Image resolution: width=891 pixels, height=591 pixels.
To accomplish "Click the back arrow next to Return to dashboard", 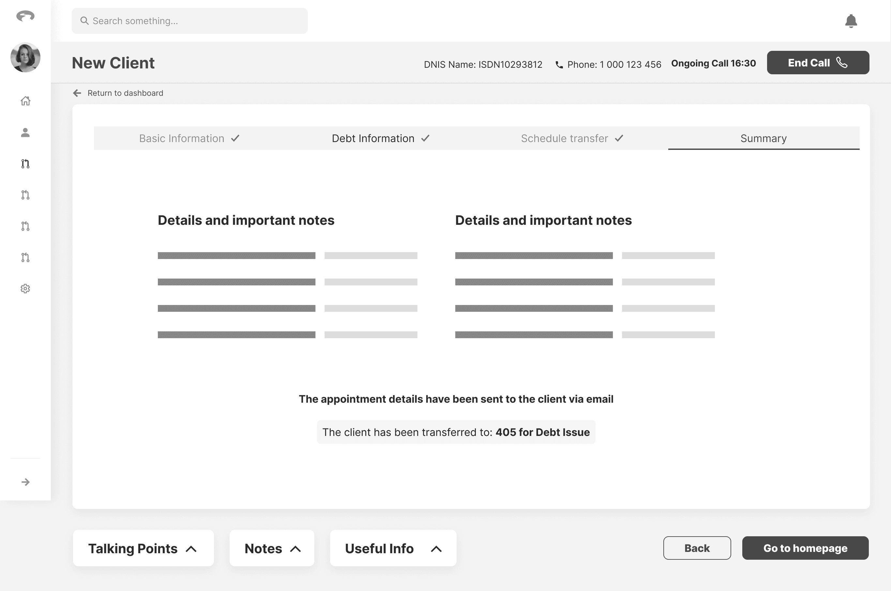I will pos(77,93).
